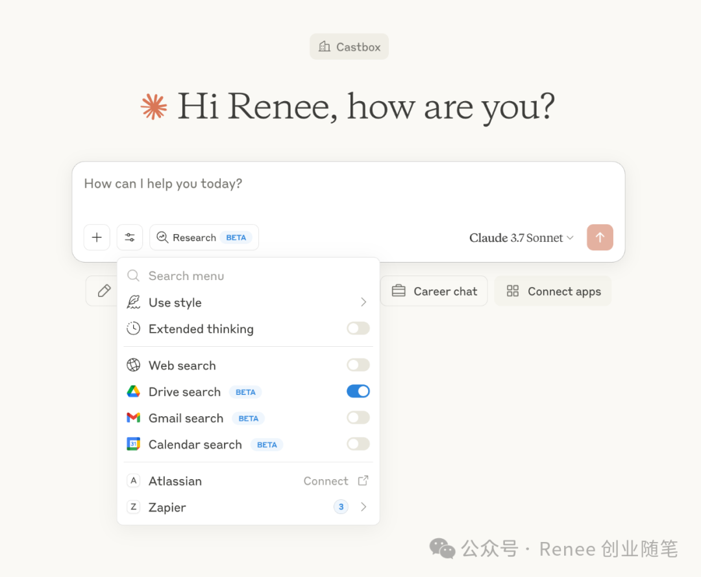Expand the Use style submenu chevron
The image size is (701, 577).
click(x=363, y=302)
